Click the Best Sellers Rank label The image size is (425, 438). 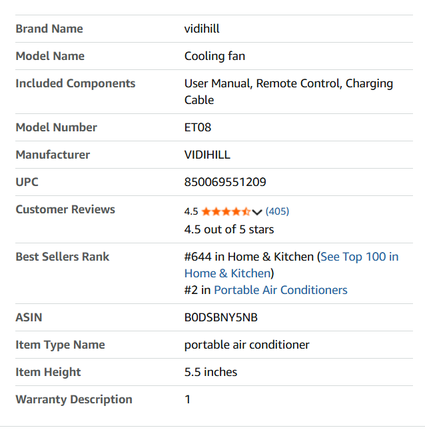coord(62,257)
